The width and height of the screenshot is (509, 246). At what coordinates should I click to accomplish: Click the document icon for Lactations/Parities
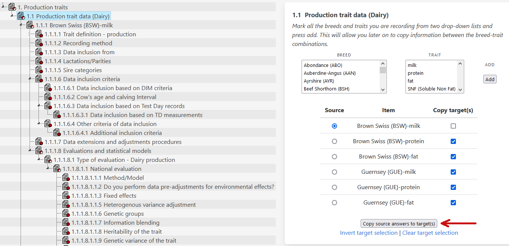pos(39,61)
